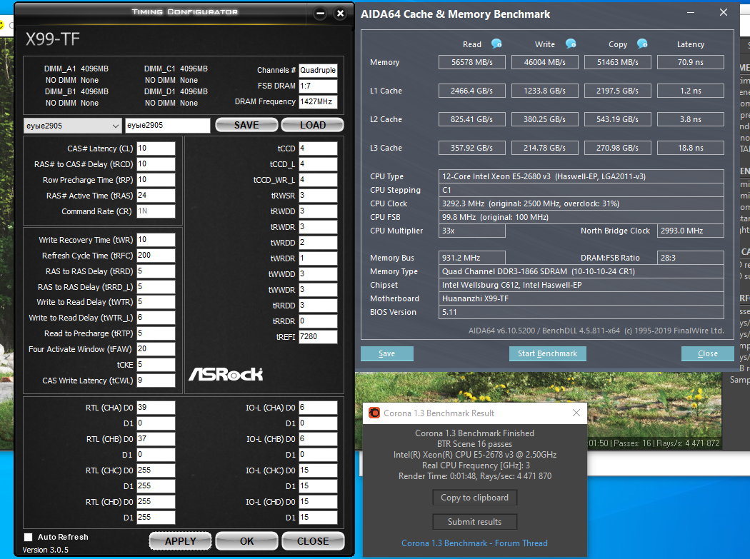Click the Write Recovery Time (tWR) field
The width and height of the screenshot is (750, 559).
coord(156,240)
